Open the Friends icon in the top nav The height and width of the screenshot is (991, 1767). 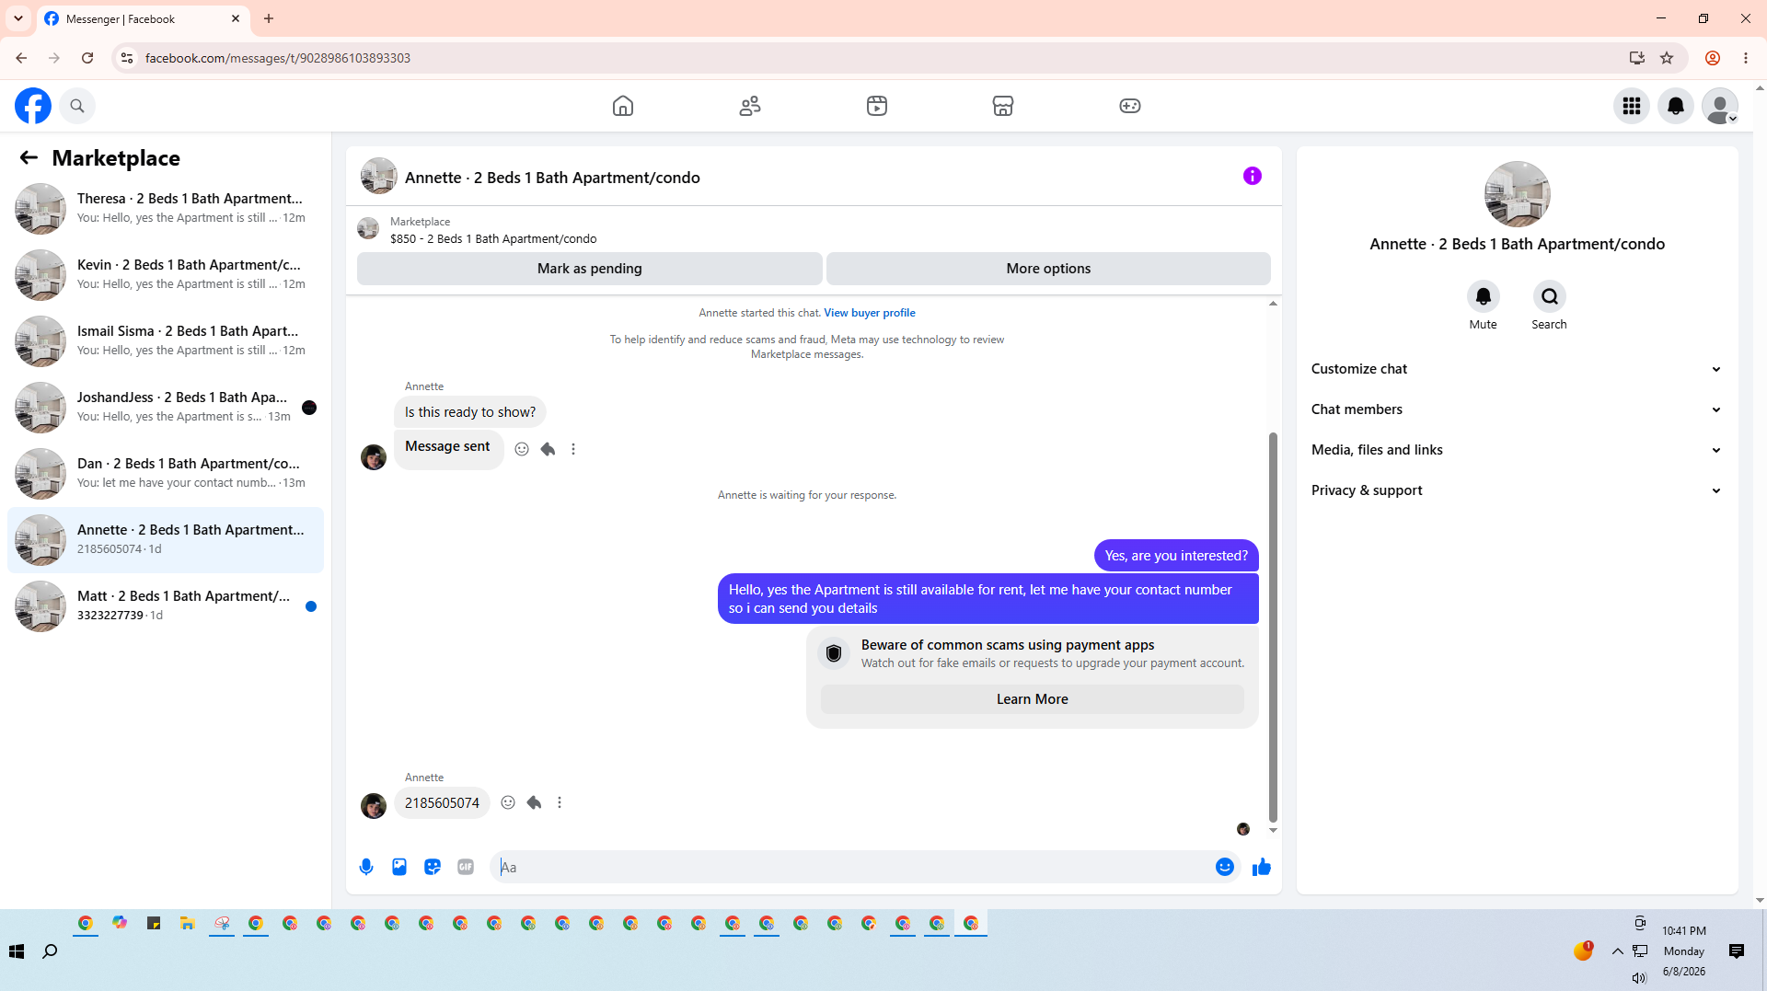(750, 106)
